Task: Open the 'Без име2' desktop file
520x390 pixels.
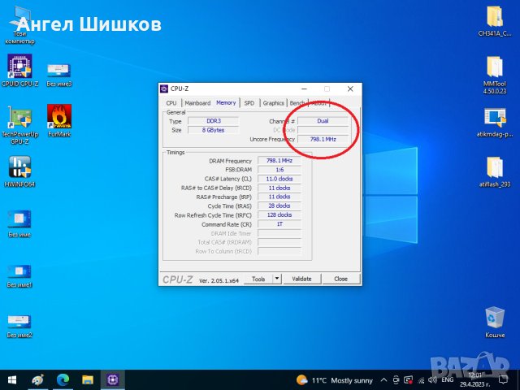Action: 19,327
